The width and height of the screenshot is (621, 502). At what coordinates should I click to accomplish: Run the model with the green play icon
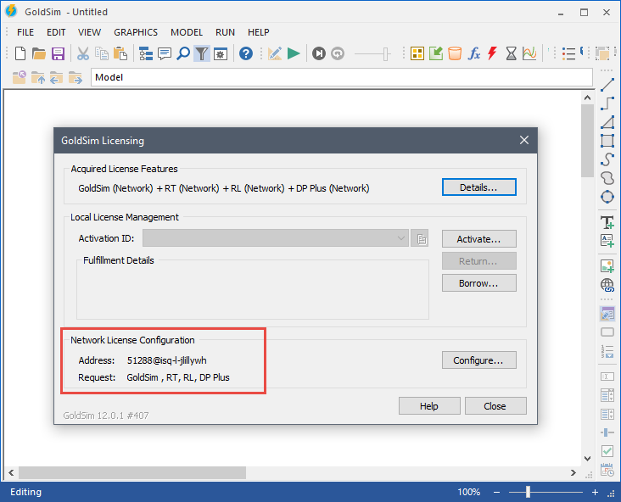(294, 53)
